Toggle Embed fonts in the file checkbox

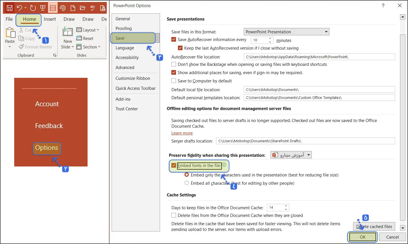tap(174, 165)
